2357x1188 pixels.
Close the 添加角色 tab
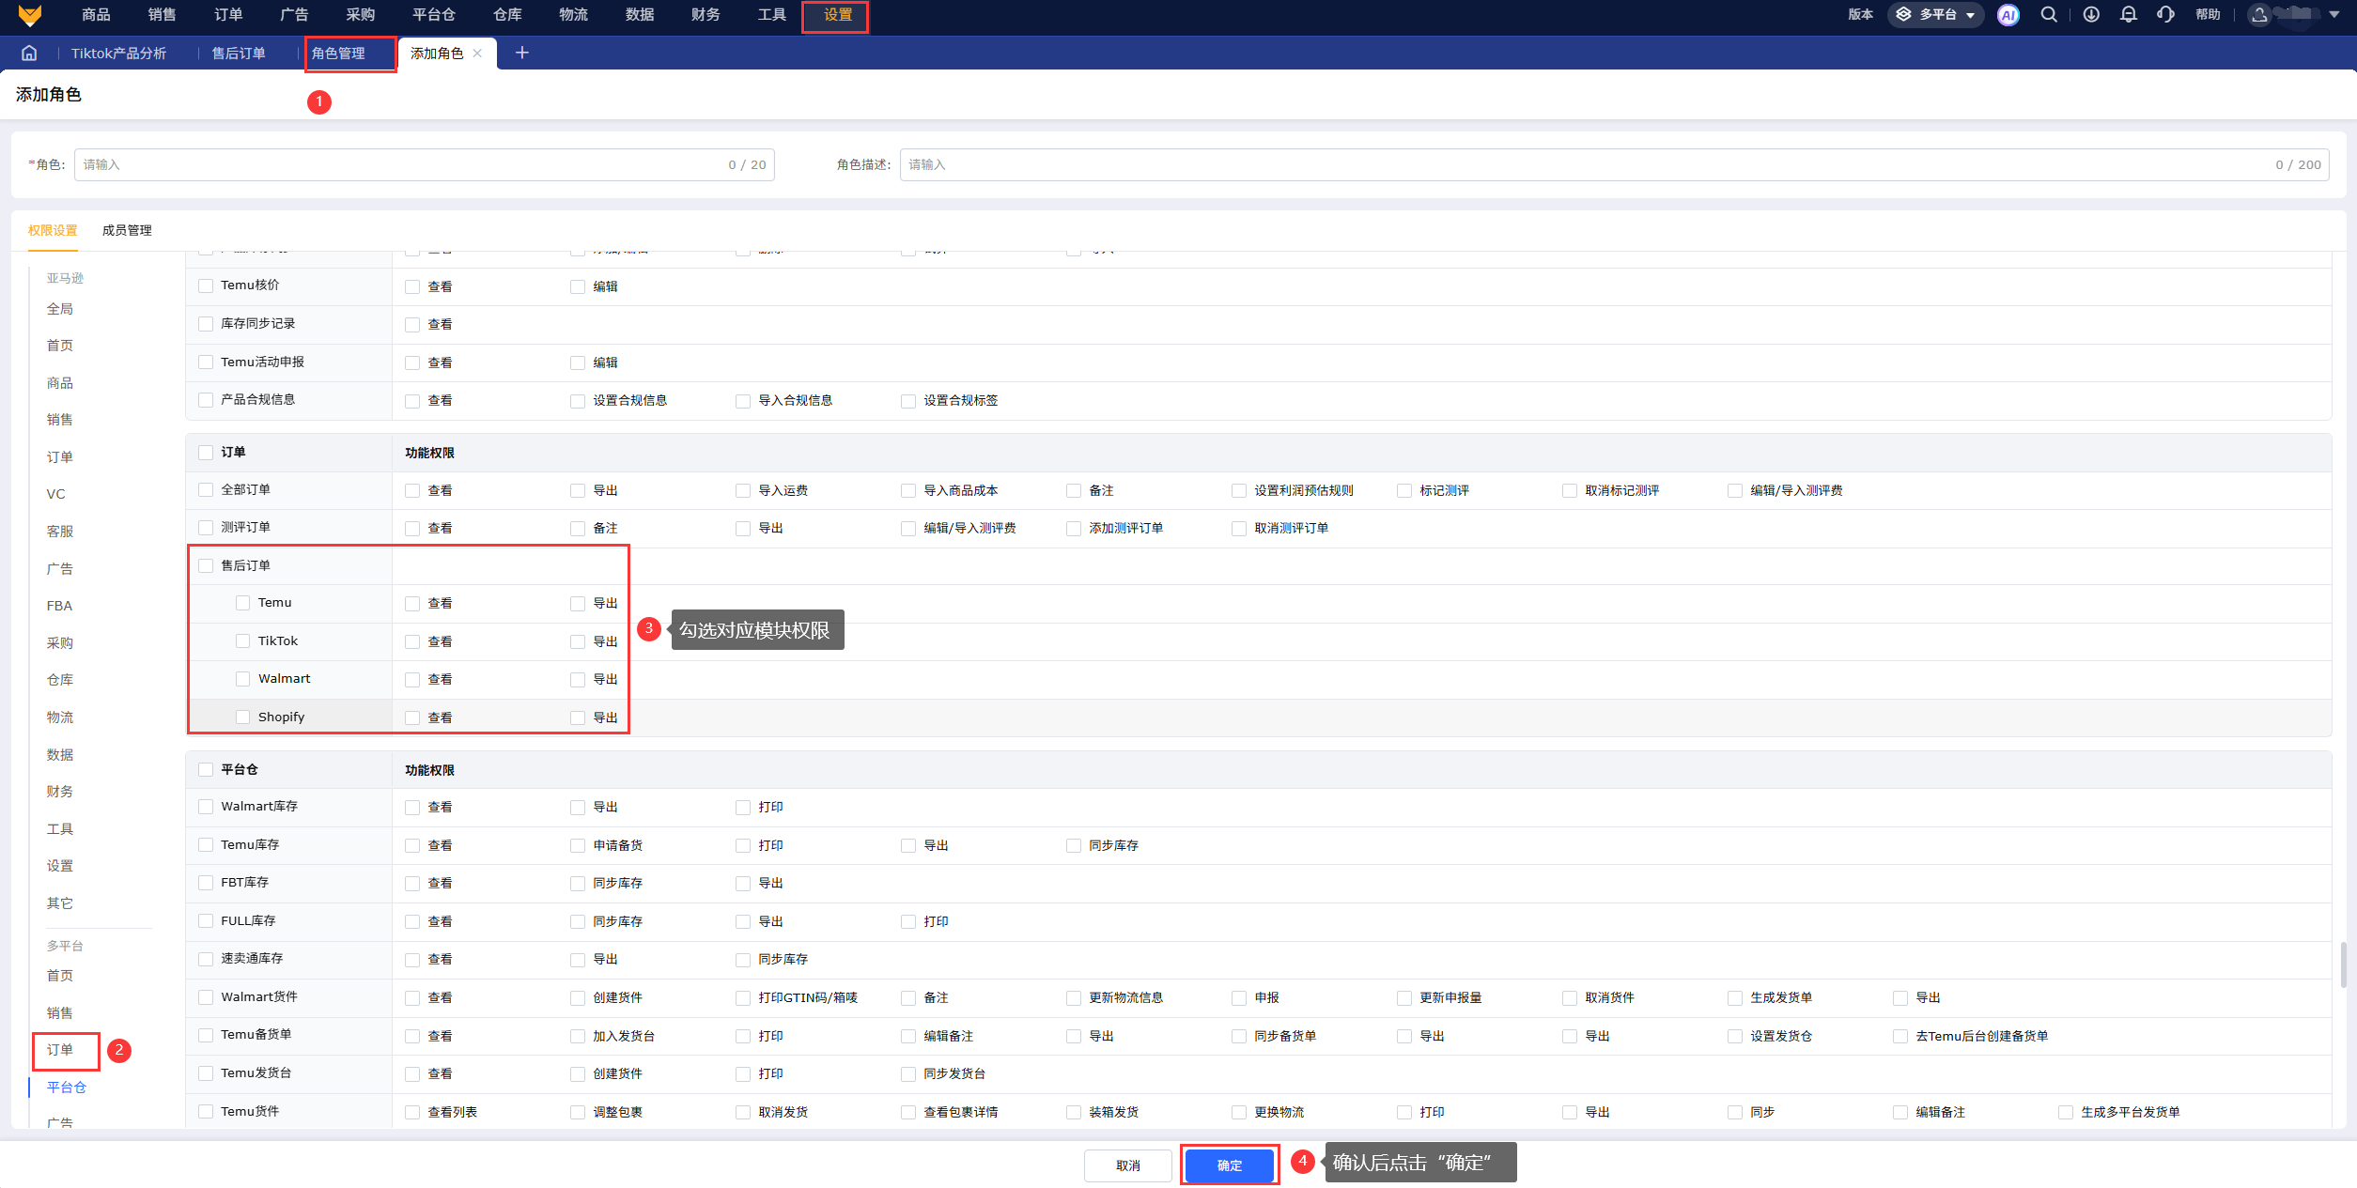pyautogui.click(x=478, y=54)
